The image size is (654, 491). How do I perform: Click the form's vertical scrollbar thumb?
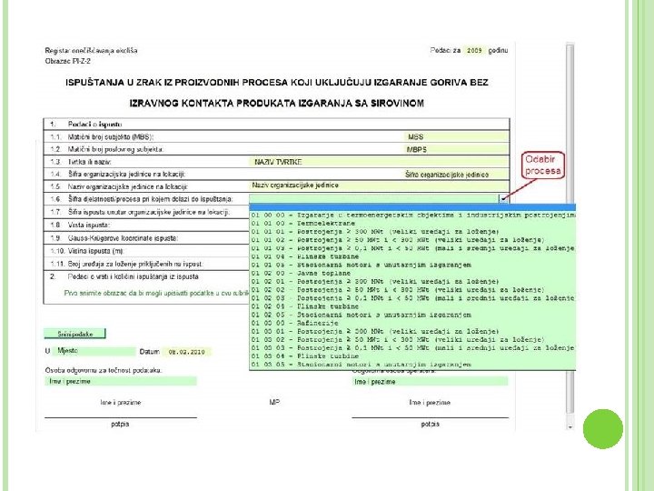[x=570, y=229]
